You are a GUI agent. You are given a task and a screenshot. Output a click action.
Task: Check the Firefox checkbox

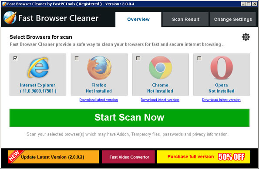pos(77,58)
